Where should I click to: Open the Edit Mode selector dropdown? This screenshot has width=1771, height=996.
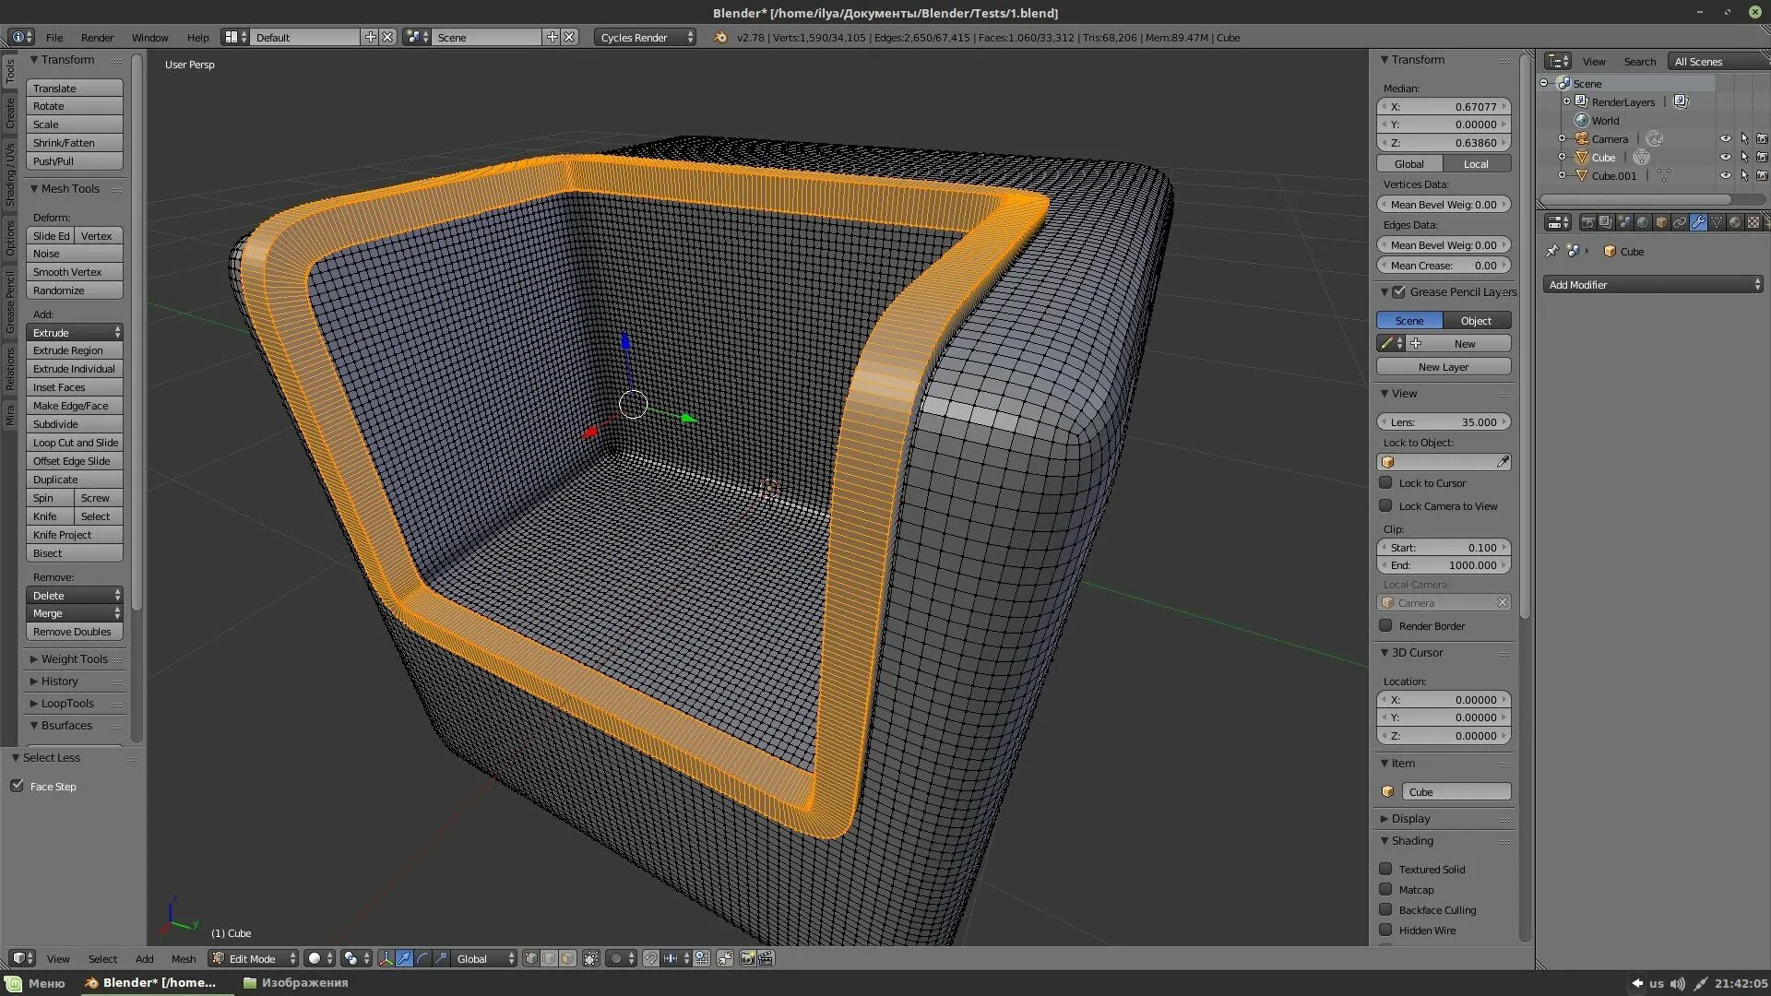coord(254,959)
